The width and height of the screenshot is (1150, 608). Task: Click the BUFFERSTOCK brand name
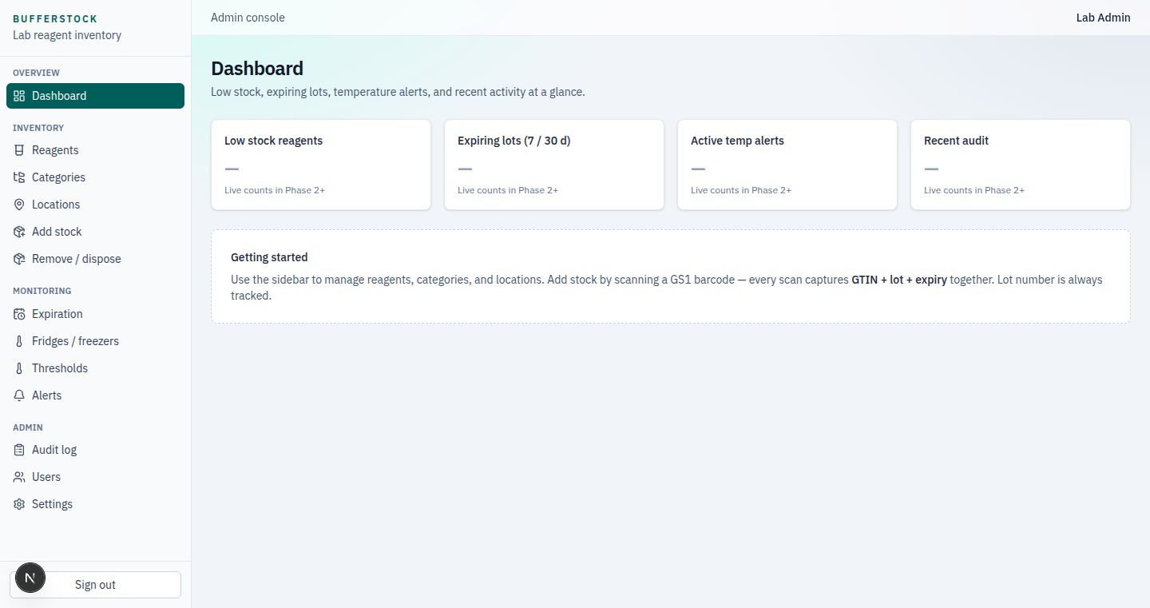point(55,18)
